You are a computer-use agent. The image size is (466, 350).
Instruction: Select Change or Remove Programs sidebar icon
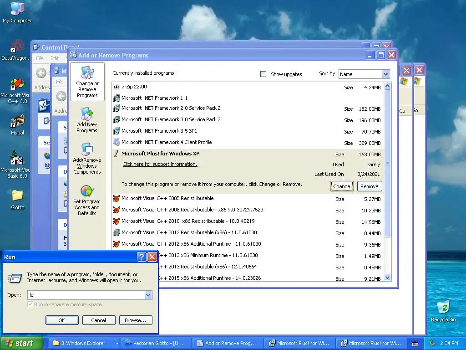[x=87, y=82]
